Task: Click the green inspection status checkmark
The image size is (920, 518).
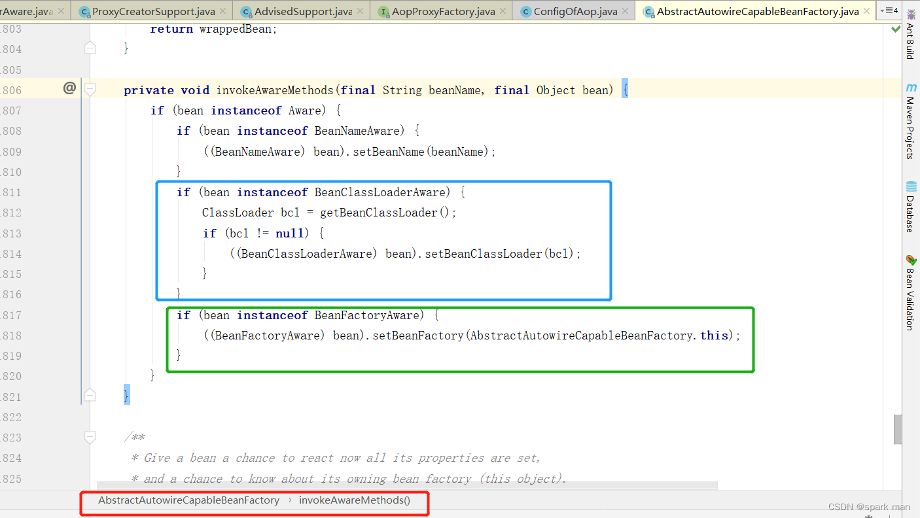Action: (x=895, y=29)
